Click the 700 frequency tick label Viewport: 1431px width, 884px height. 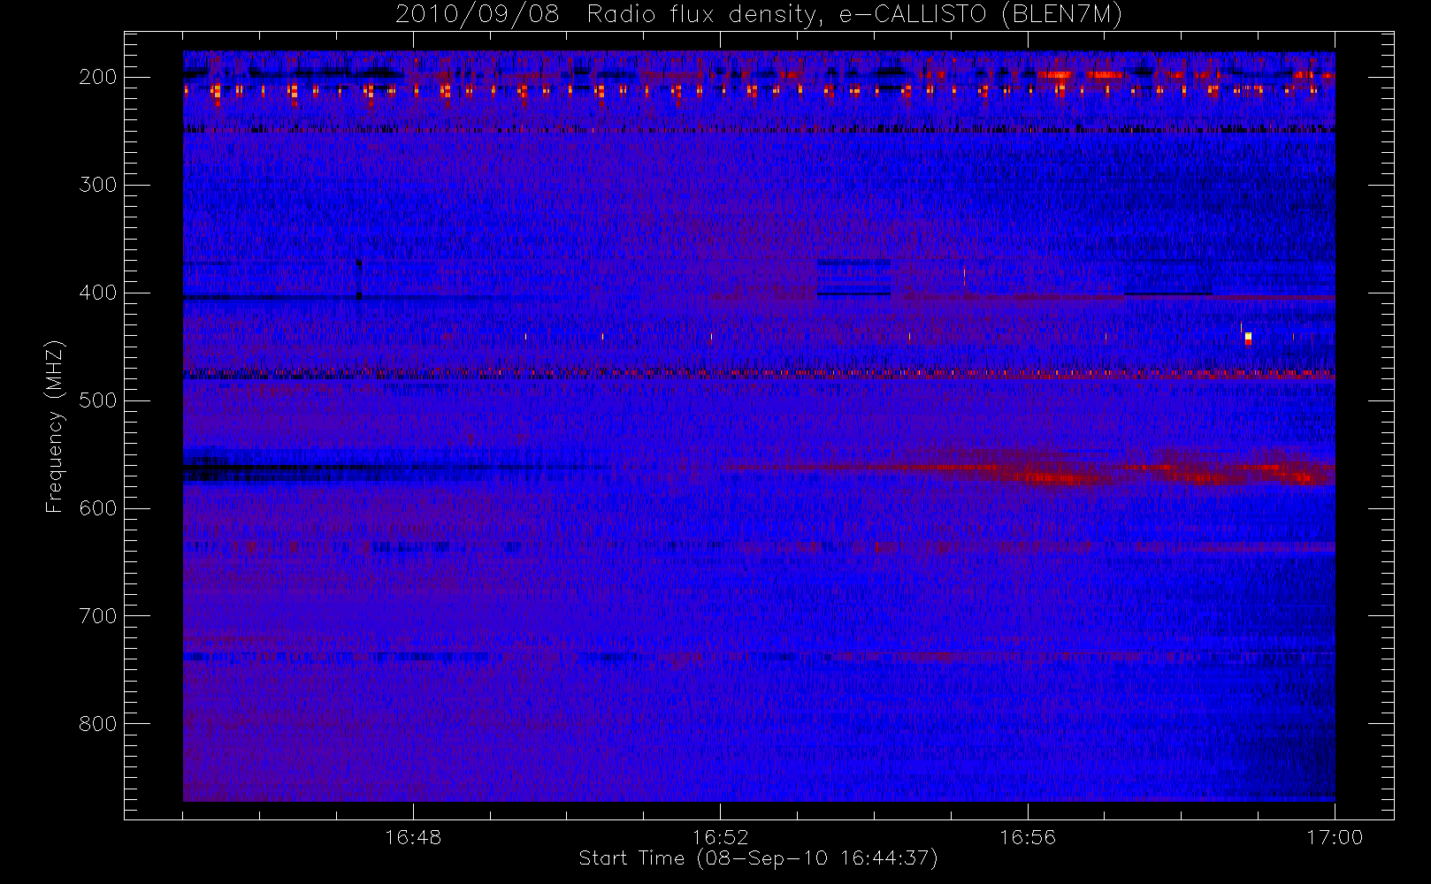(x=98, y=616)
